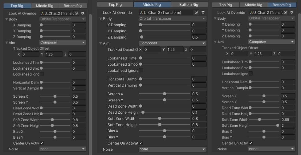Open Noise dropdown in middle panel
The image size is (301, 155).
(x=173, y=149)
